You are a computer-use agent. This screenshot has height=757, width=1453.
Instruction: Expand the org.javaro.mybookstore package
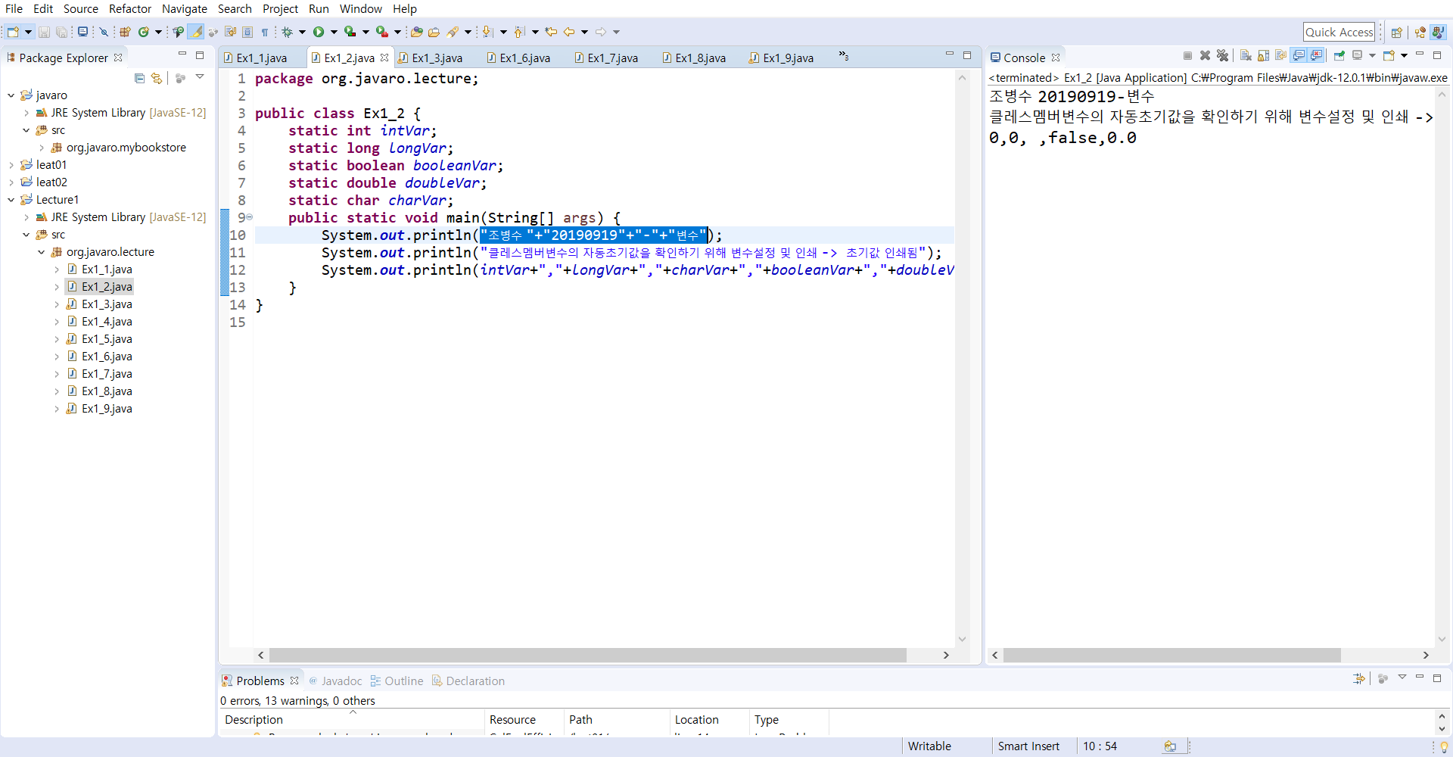(42, 148)
